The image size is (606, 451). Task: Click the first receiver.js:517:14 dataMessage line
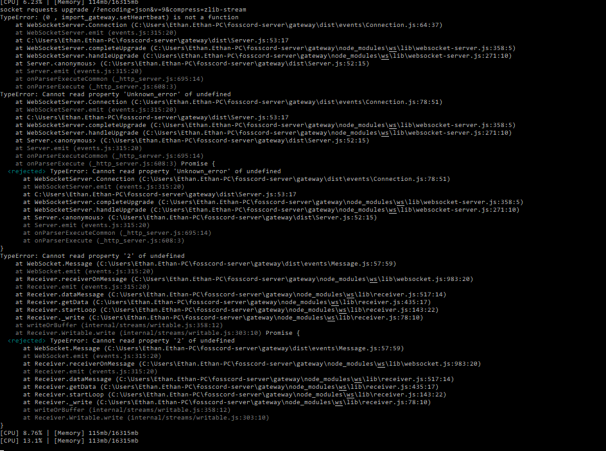point(230,294)
